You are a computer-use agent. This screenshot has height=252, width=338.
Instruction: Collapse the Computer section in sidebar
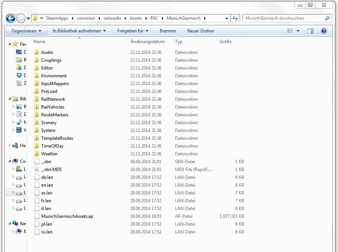[x=10, y=161]
